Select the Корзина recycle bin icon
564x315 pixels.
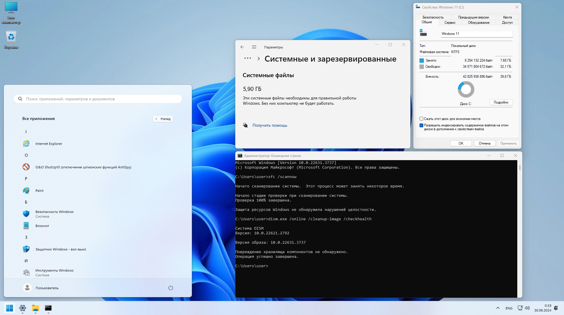pos(11,40)
